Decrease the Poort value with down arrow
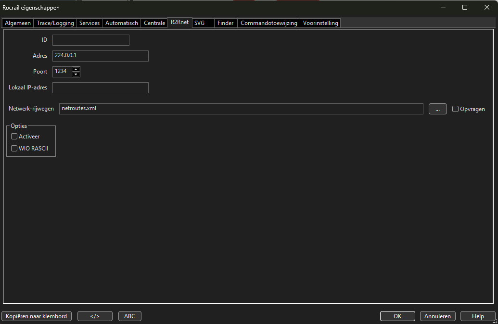The image size is (498, 324). (x=76, y=74)
